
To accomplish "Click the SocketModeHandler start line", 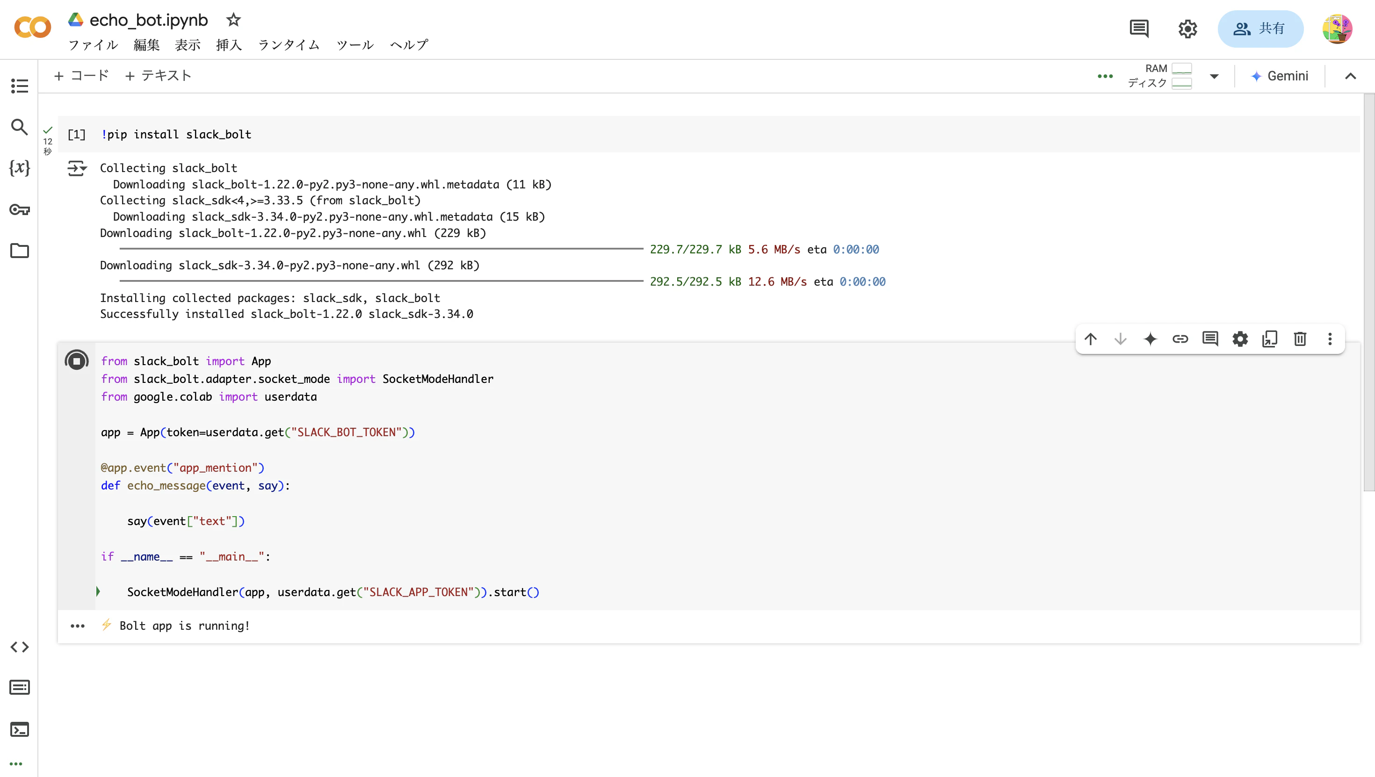I will point(333,592).
